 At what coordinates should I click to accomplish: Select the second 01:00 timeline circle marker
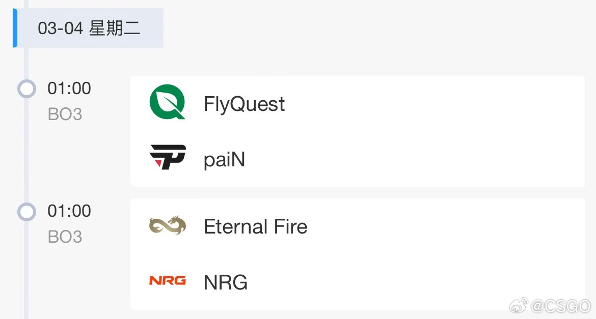click(26, 212)
